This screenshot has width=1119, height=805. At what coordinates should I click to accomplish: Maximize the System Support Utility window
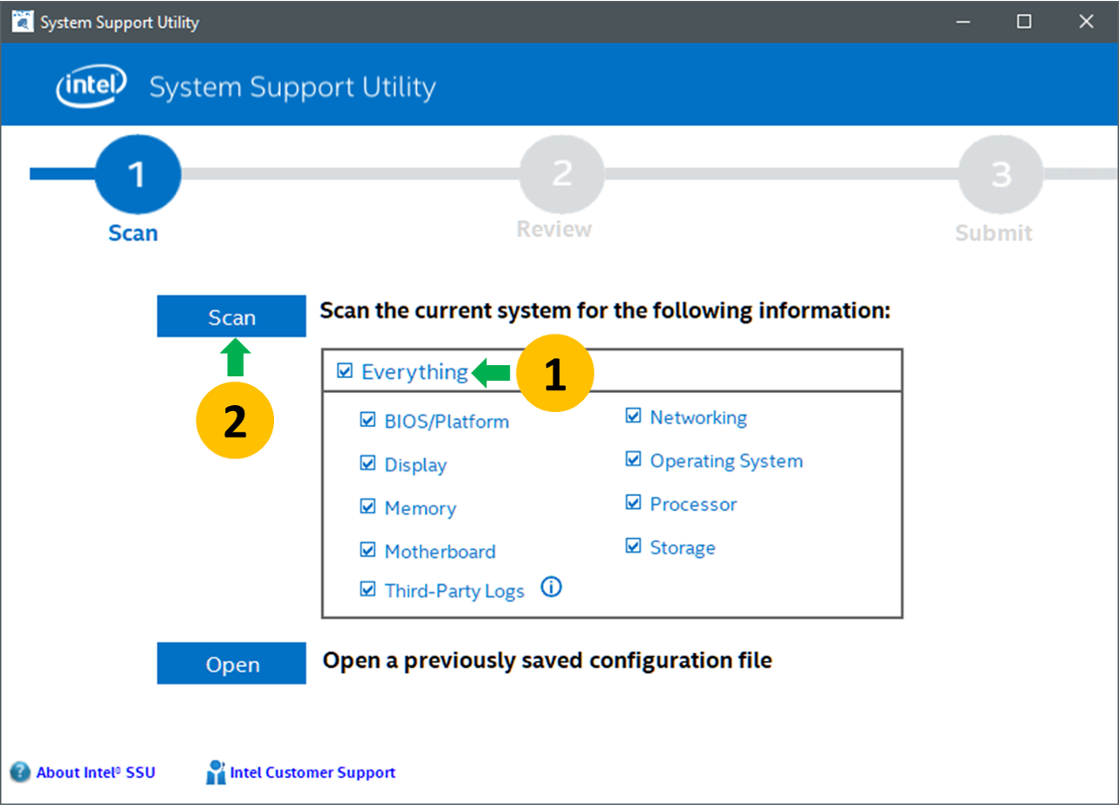pyautogui.click(x=1024, y=22)
